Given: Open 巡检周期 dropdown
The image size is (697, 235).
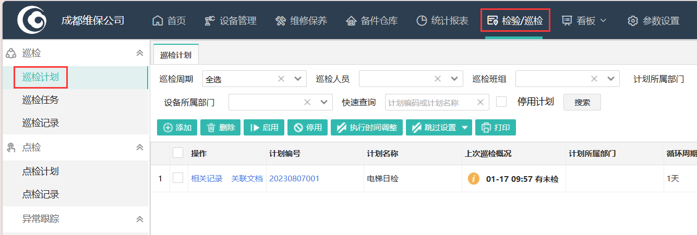Looking at the screenshot, I should [x=298, y=79].
